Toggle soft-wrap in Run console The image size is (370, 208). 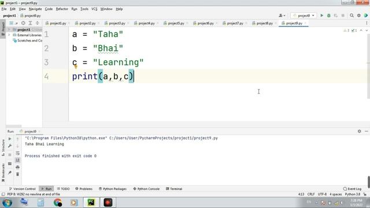coord(17,153)
